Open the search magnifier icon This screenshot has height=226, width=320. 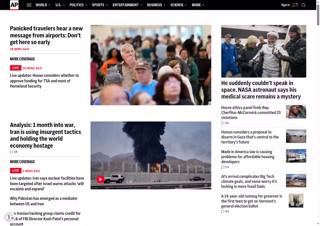tap(303, 5)
